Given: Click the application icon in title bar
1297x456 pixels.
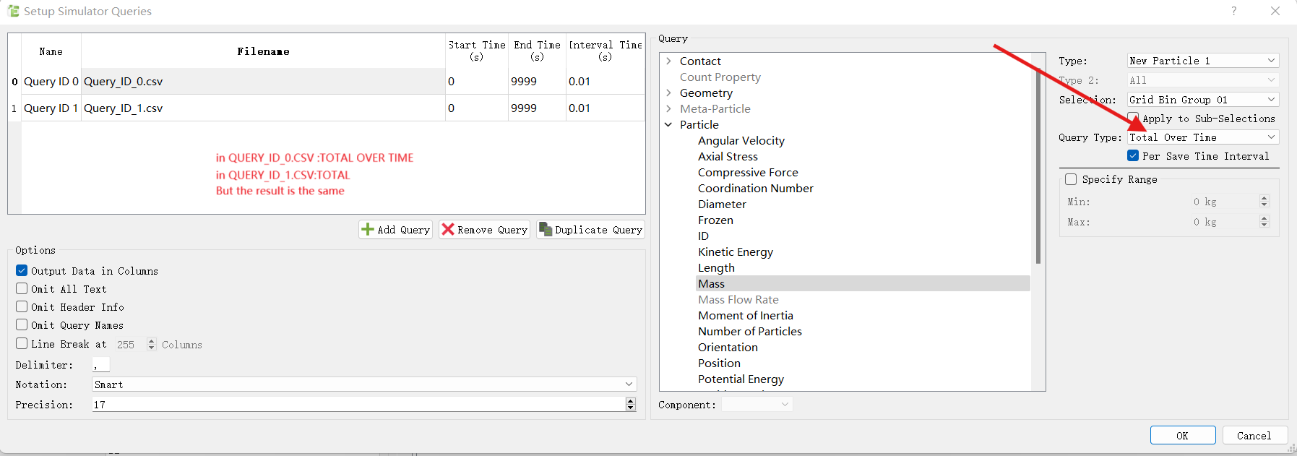Looking at the screenshot, I should pos(13,11).
